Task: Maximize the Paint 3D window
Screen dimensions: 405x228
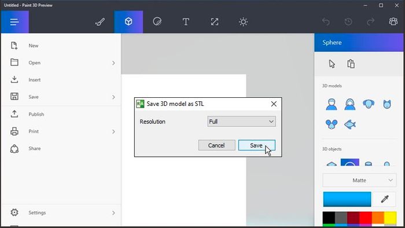Action: point(381,5)
